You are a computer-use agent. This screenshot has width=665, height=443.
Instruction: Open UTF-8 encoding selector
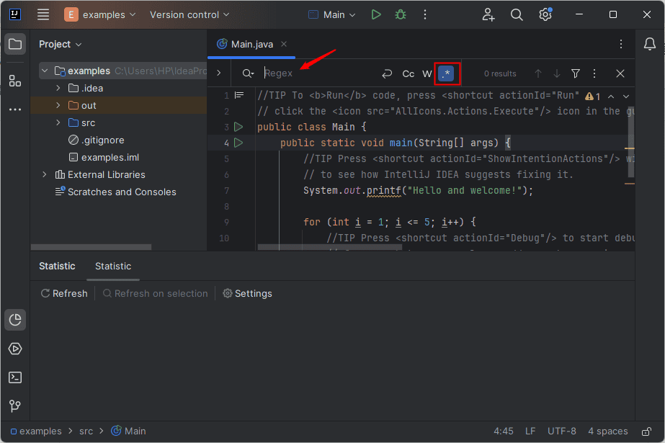pyautogui.click(x=561, y=431)
